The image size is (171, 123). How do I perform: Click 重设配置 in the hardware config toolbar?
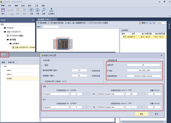click(43, 23)
